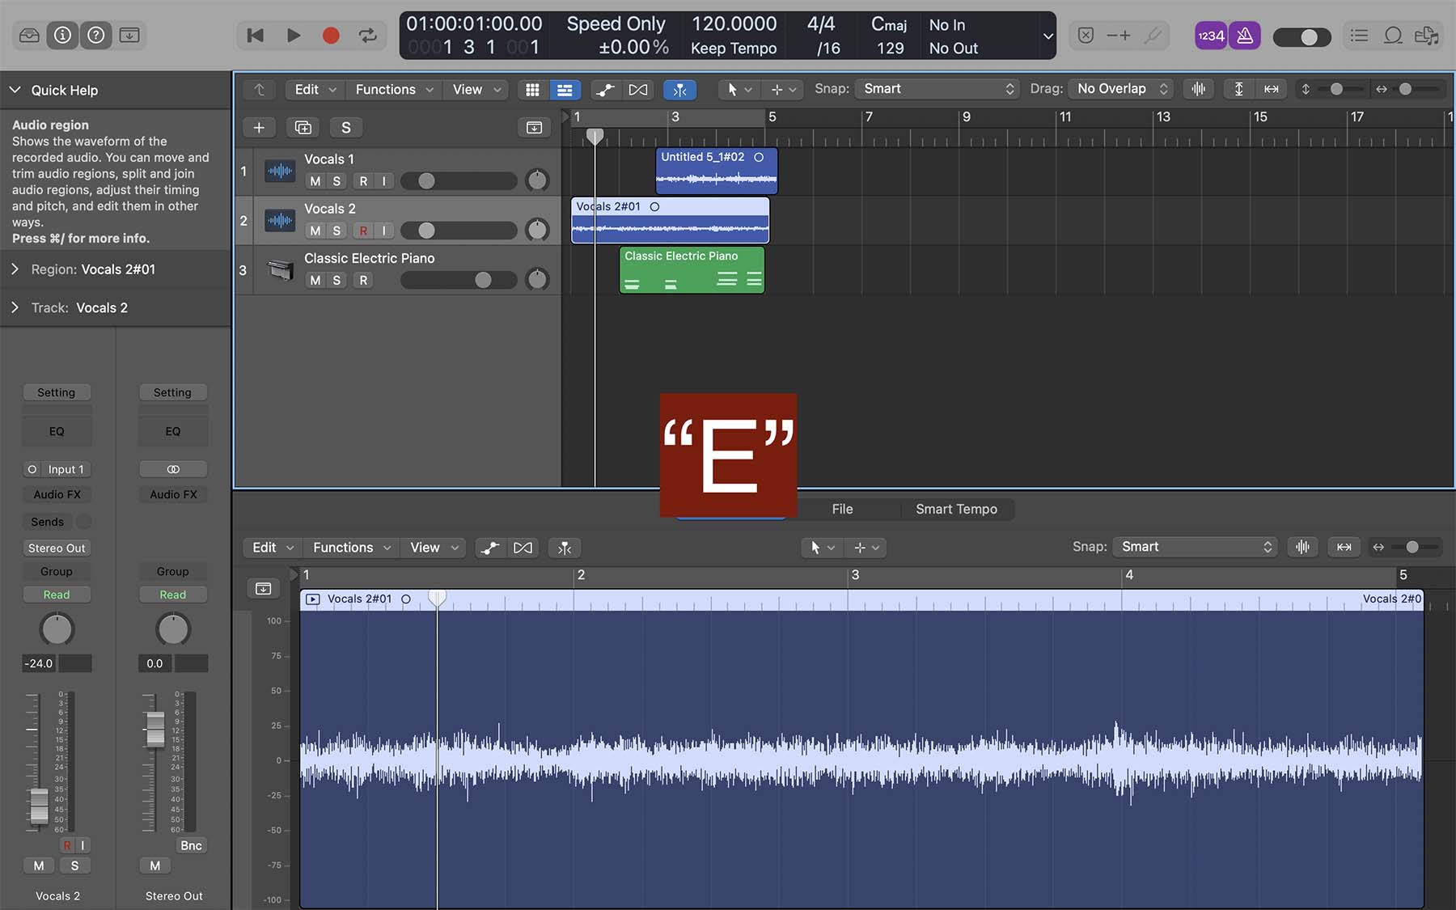The width and height of the screenshot is (1456, 910).
Task: Collapse the Quick Help section
Action: 15,90
